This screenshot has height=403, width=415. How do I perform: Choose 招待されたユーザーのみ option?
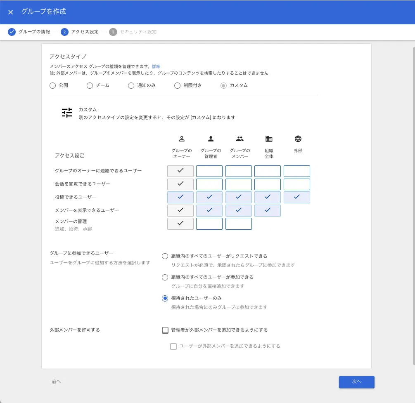click(x=165, y=298)
